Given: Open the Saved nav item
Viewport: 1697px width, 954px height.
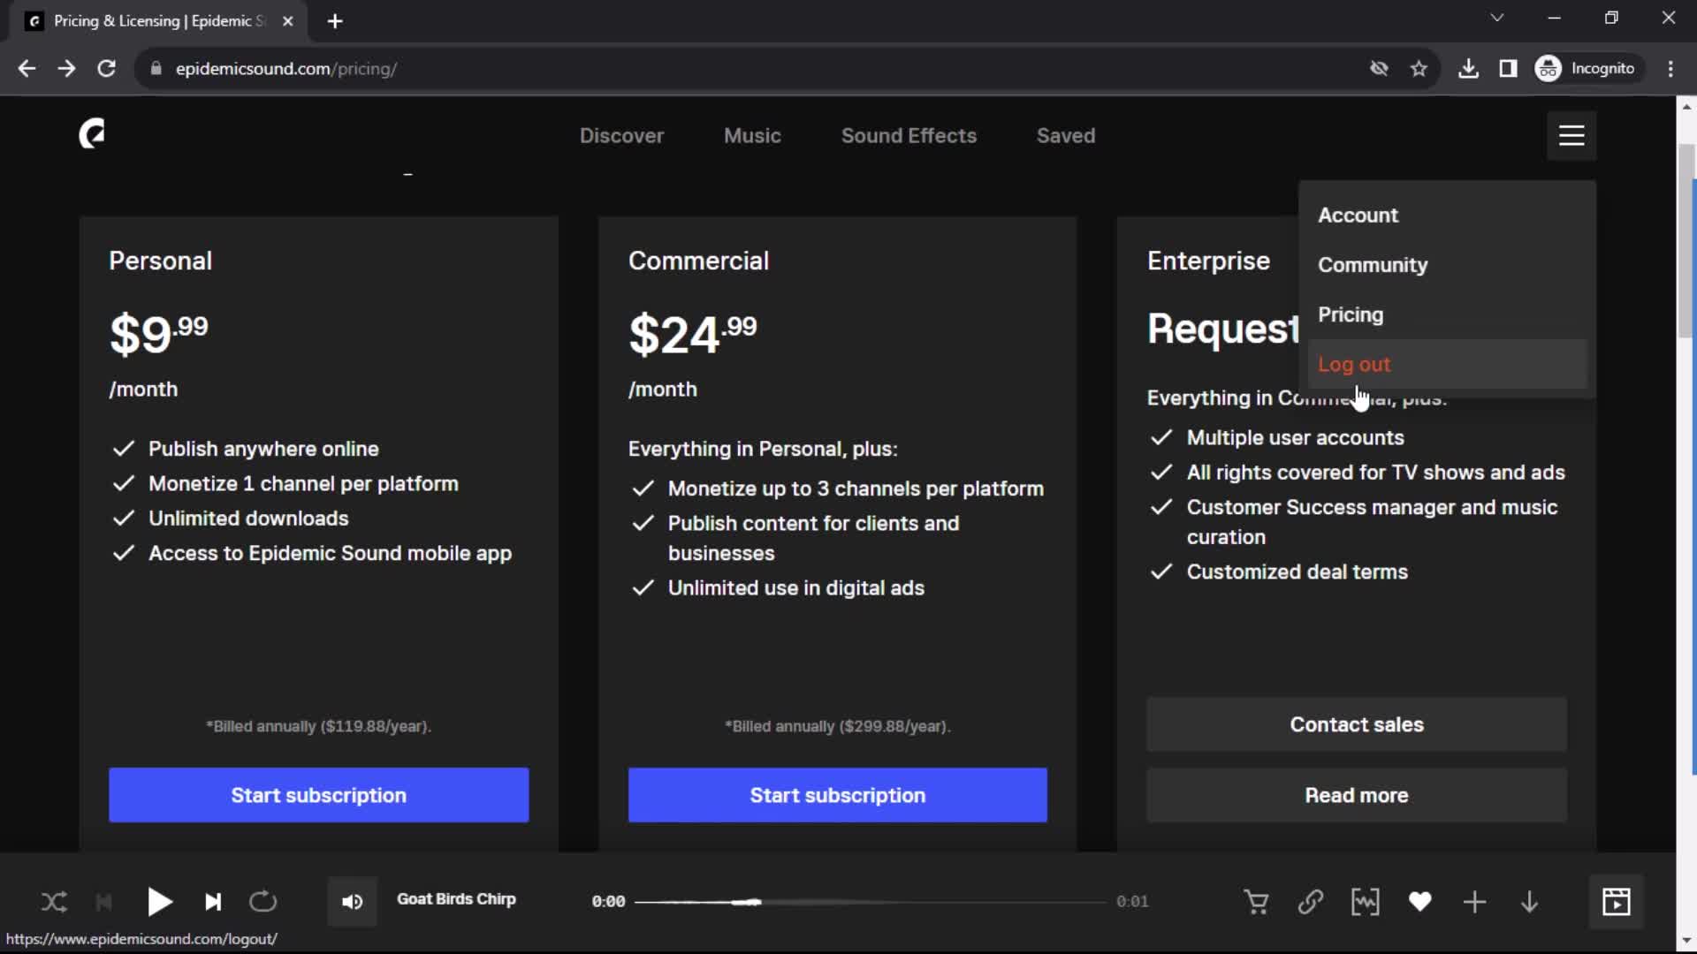Looking at the screenshot, I should (x=1066, y=136).
